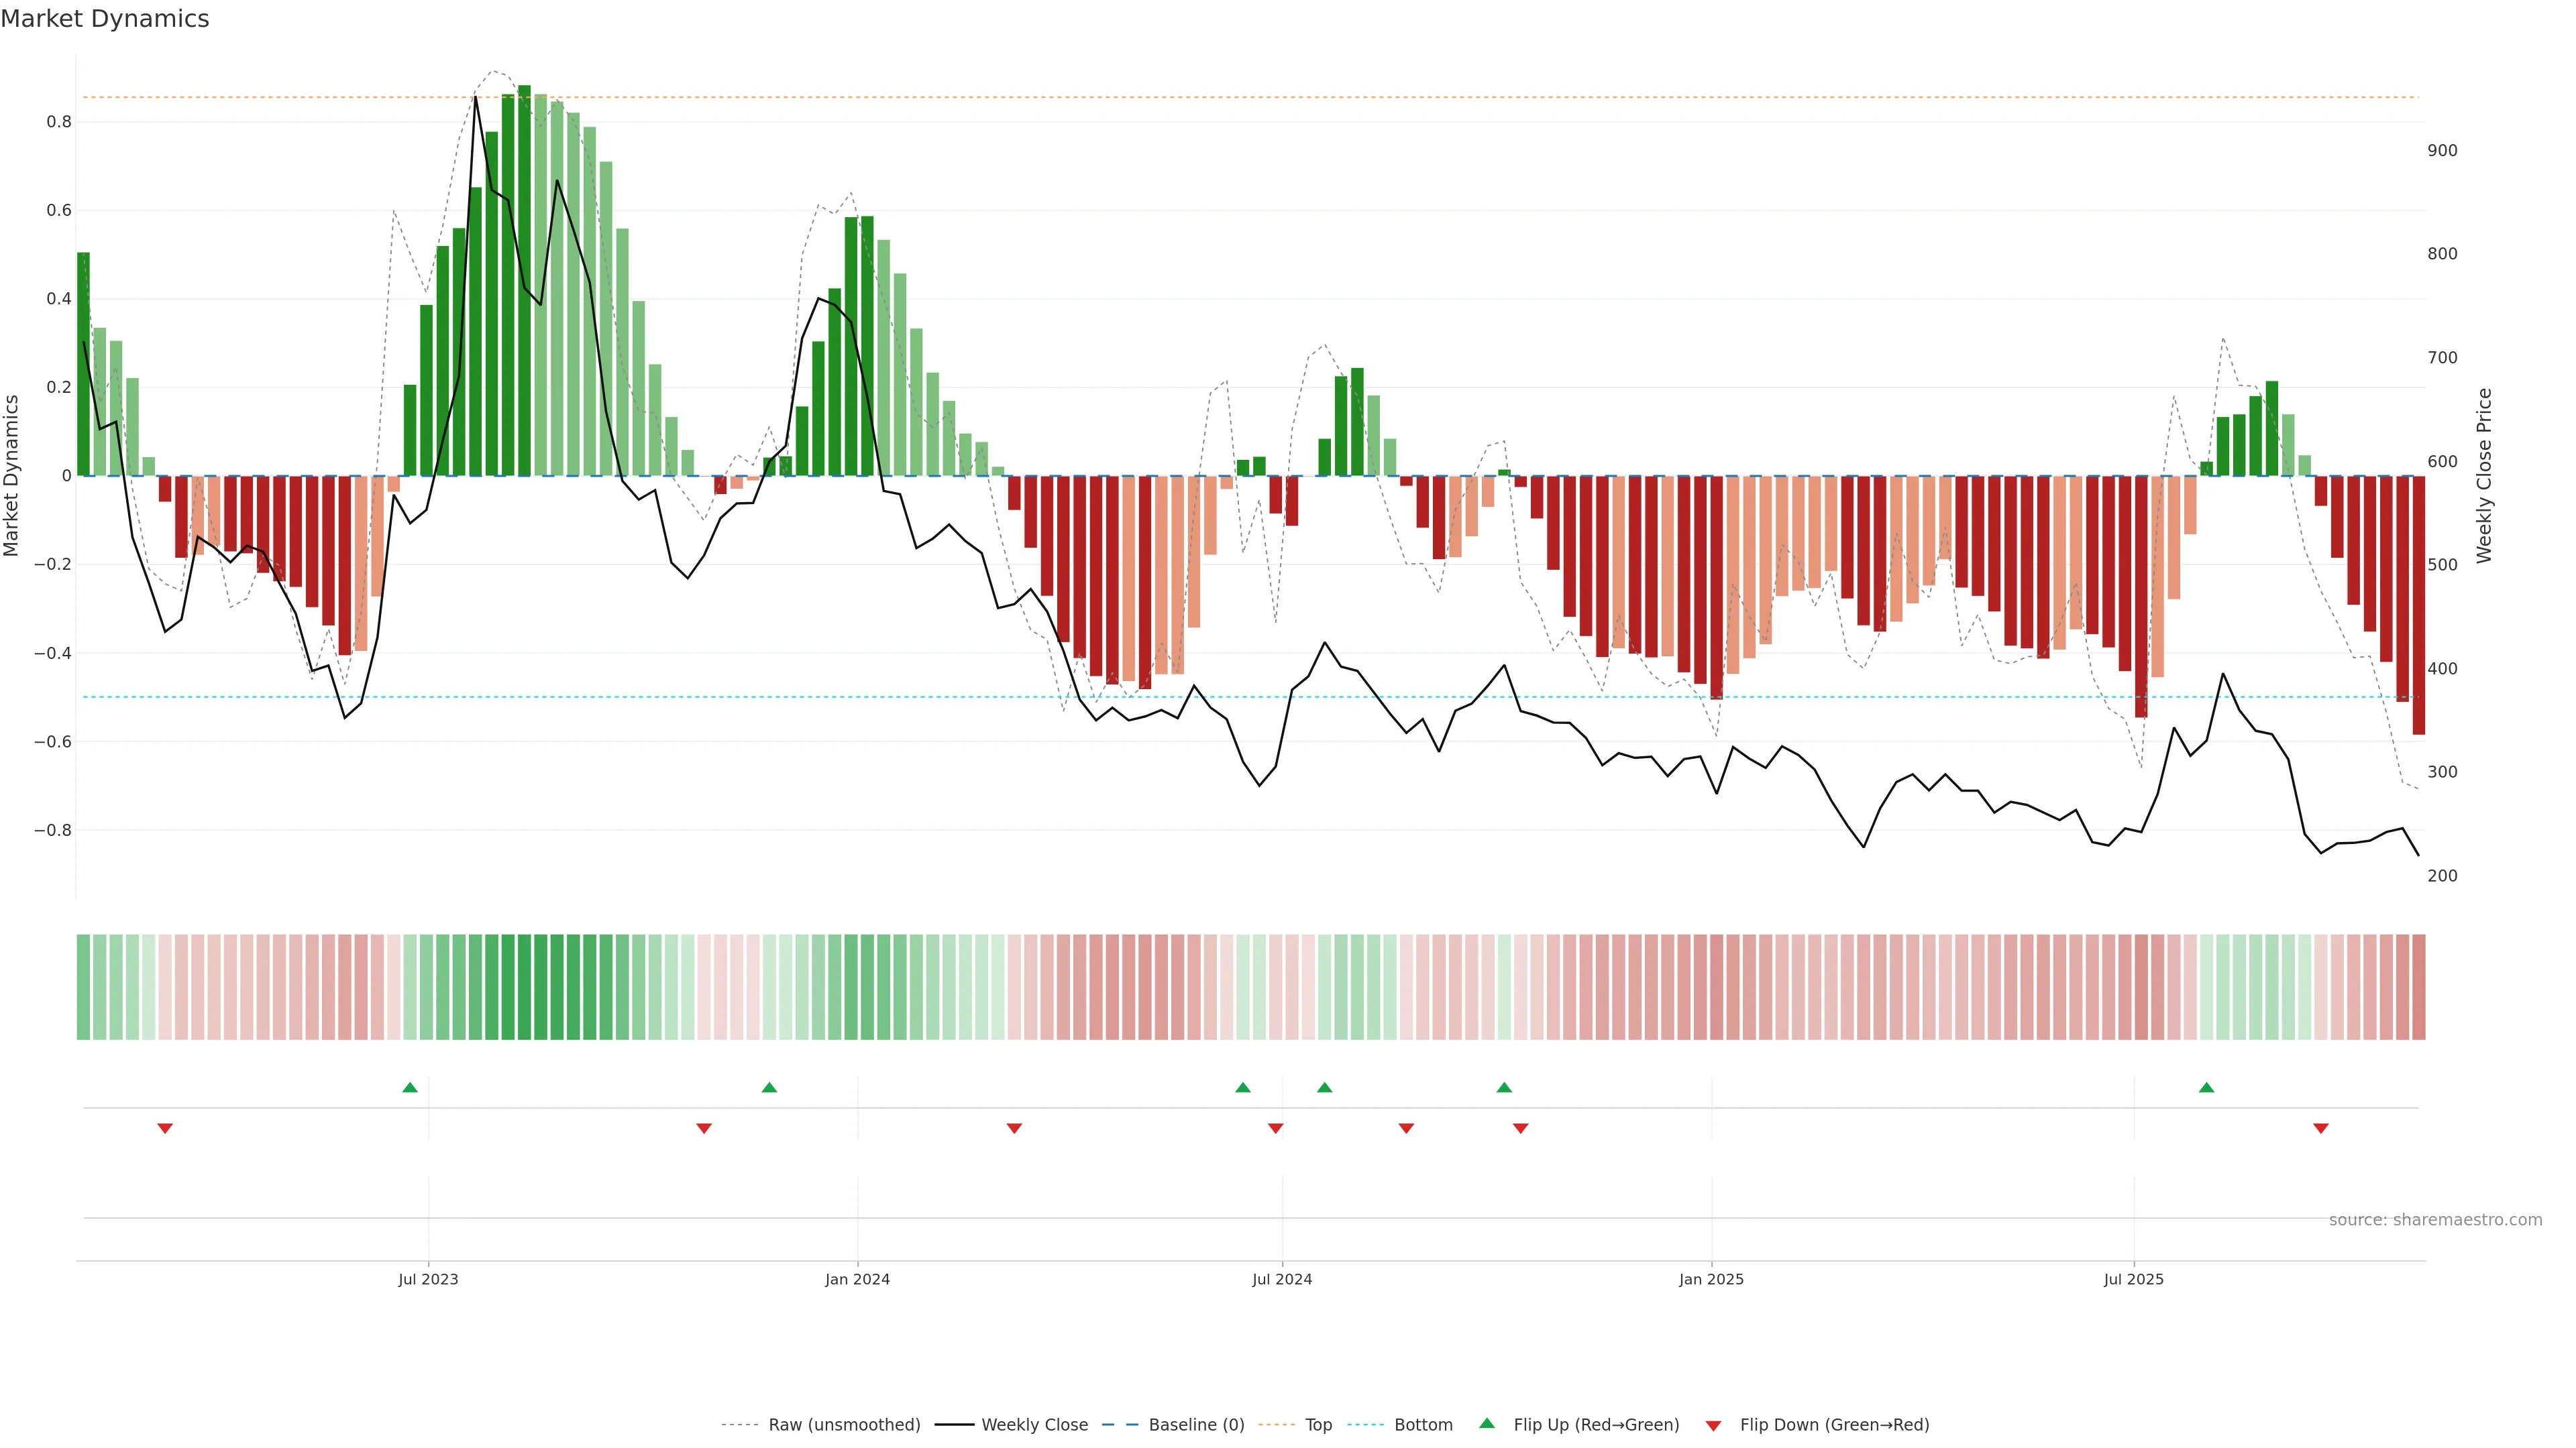Click the last dark red bar at right edge
The width and height of the screenshot is (2576, 1448).
point(2418,605)
